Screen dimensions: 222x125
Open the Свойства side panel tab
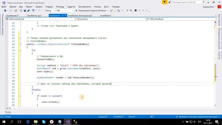click(219, 55)
